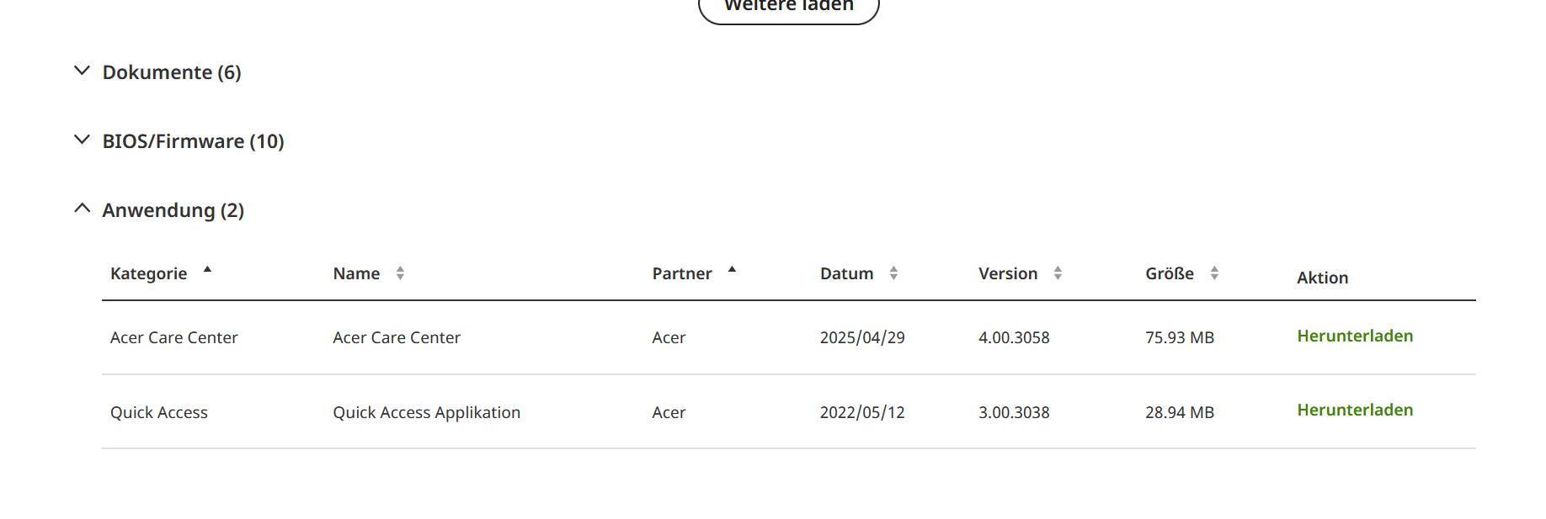The width and height of the screenshot is (1546, 519).
Task: Click the Version column header
Action: 1008,273
